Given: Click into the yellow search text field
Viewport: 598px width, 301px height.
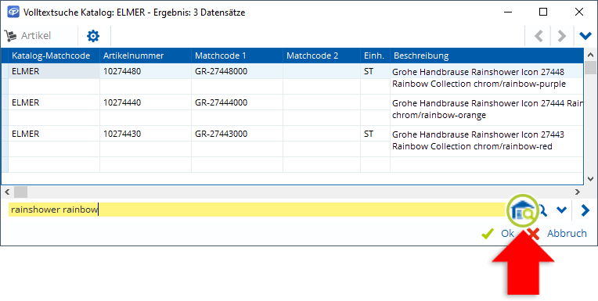Looking at the screenshot, I should [x=258, y=210].
